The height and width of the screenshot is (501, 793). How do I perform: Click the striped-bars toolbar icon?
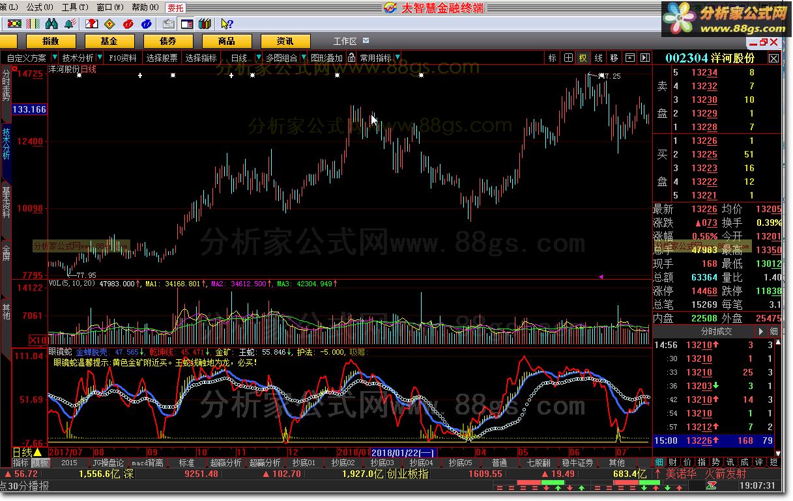point(33,24)
